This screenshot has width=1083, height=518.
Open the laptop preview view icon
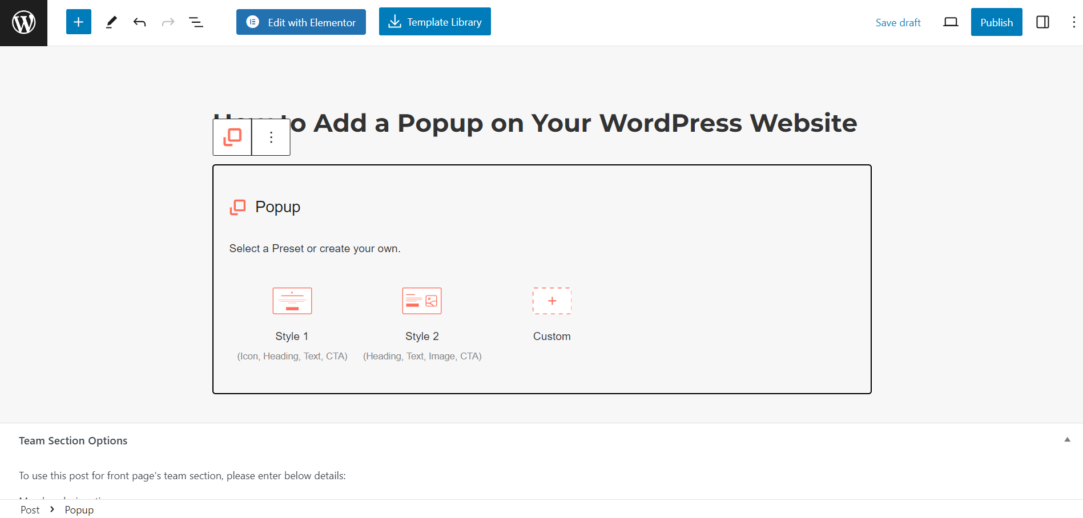[951, 22]
